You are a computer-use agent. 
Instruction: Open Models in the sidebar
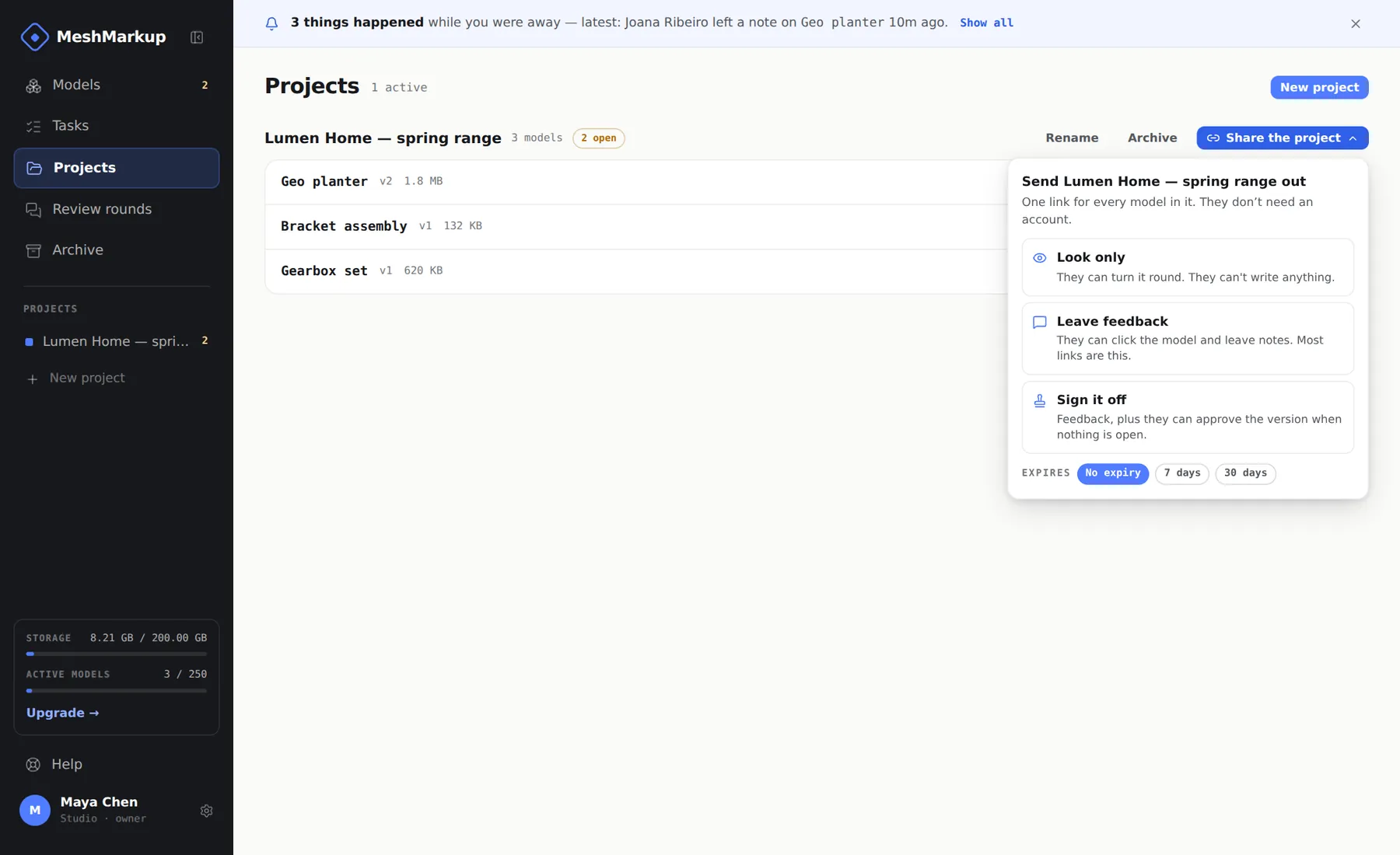117,85
